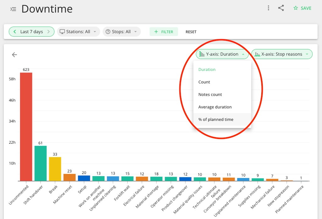Click the 623 value above Uncommented bar
Image resolution: width=322 pixels, height=219 pixels.
click(26, 70)
